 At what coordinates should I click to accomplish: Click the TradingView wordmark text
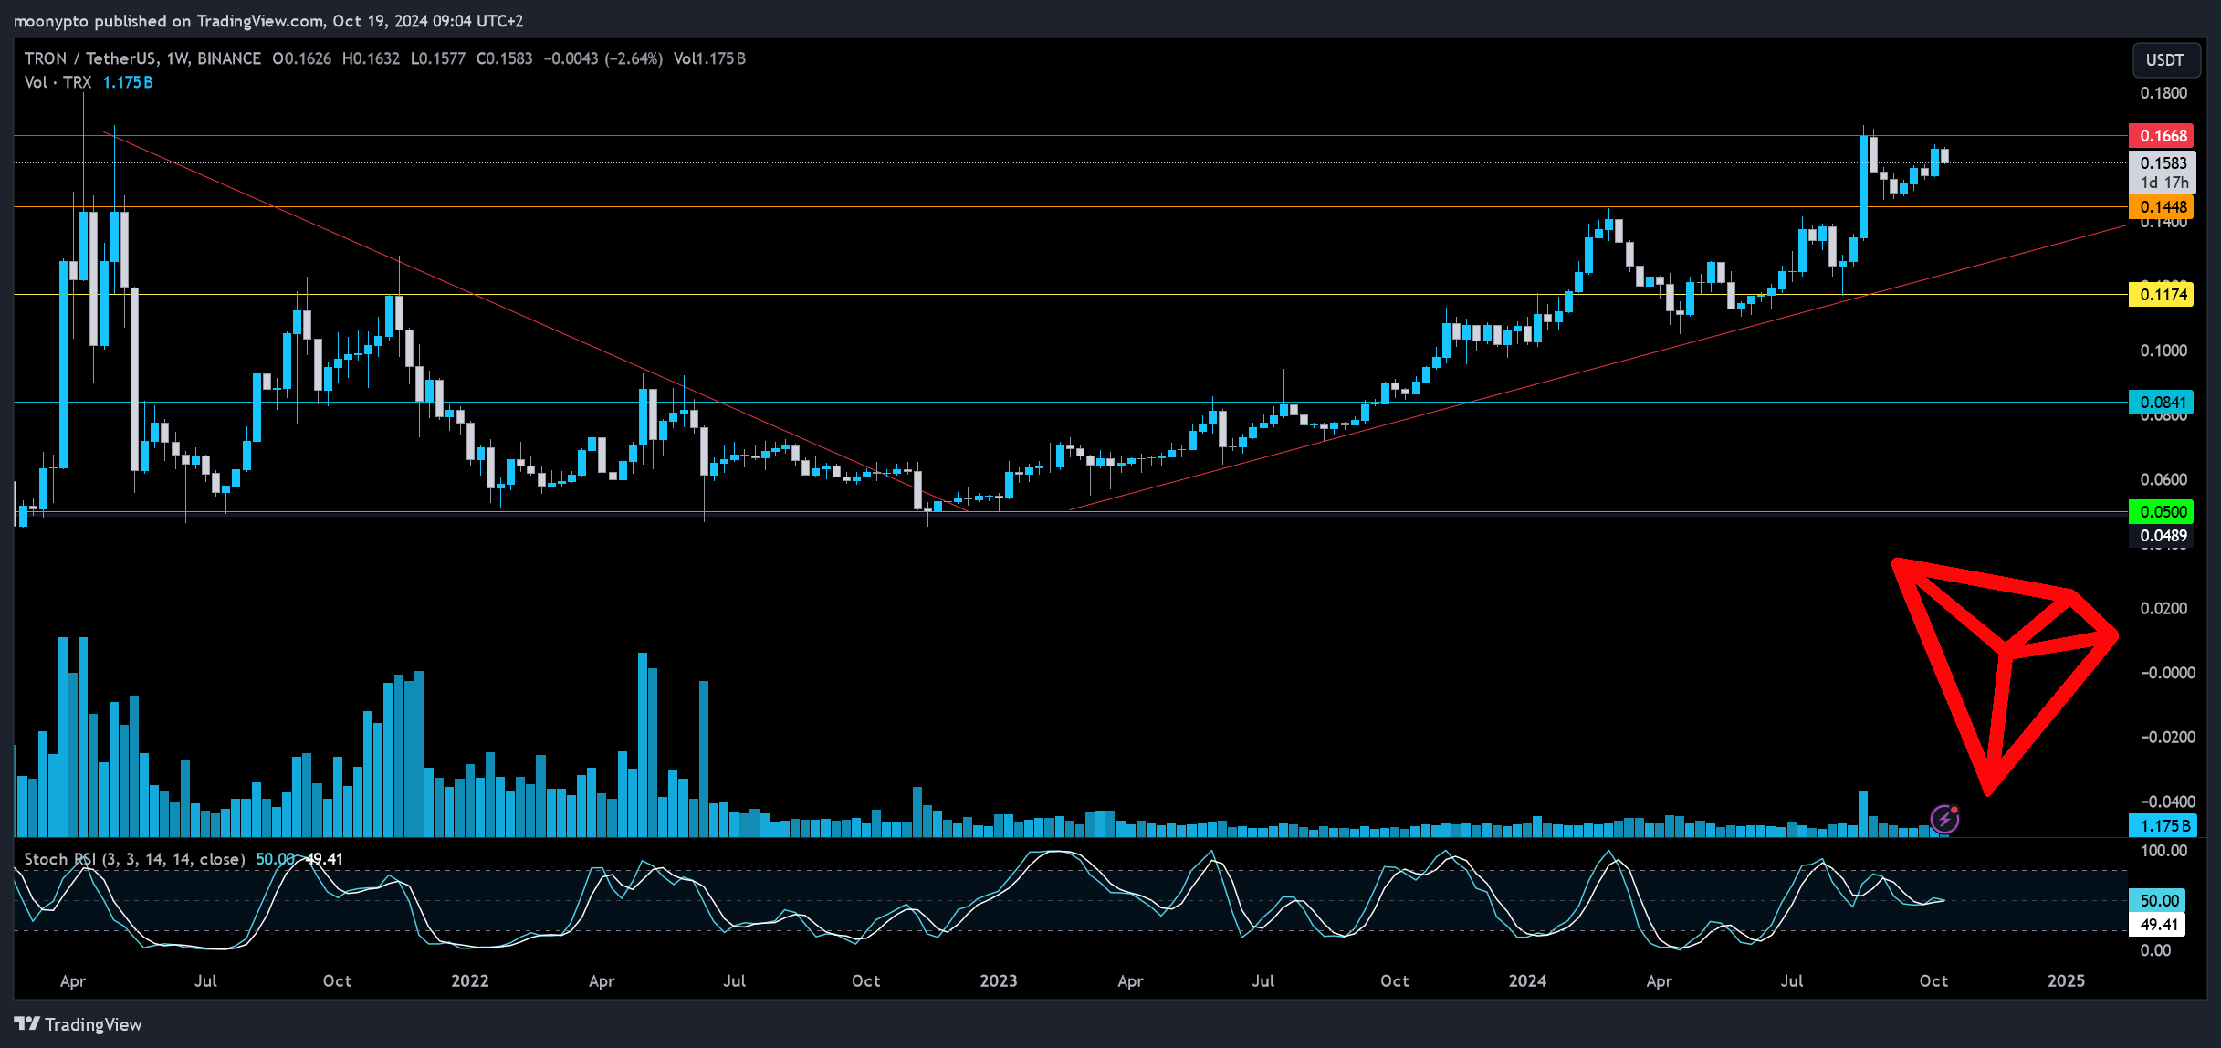pos(93,1024)
